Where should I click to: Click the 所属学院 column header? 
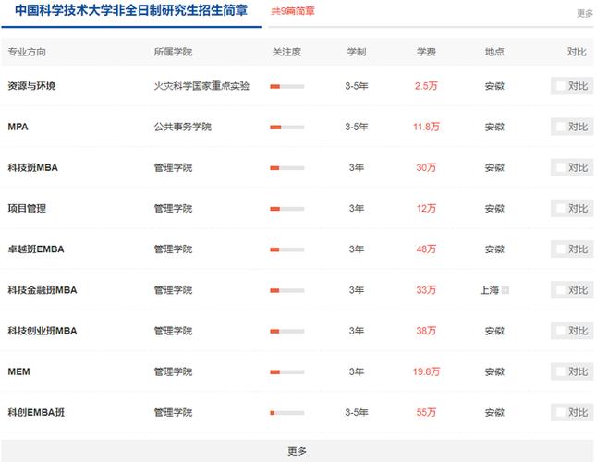tap(173, 52)
